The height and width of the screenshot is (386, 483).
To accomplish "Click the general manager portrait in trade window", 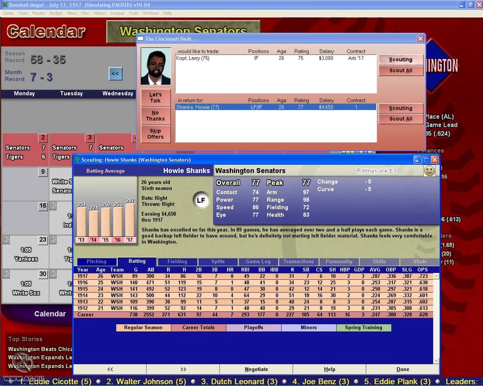I will (x=156, y=66).
